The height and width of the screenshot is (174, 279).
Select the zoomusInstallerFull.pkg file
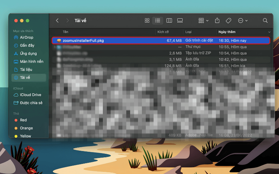point(161,40)
